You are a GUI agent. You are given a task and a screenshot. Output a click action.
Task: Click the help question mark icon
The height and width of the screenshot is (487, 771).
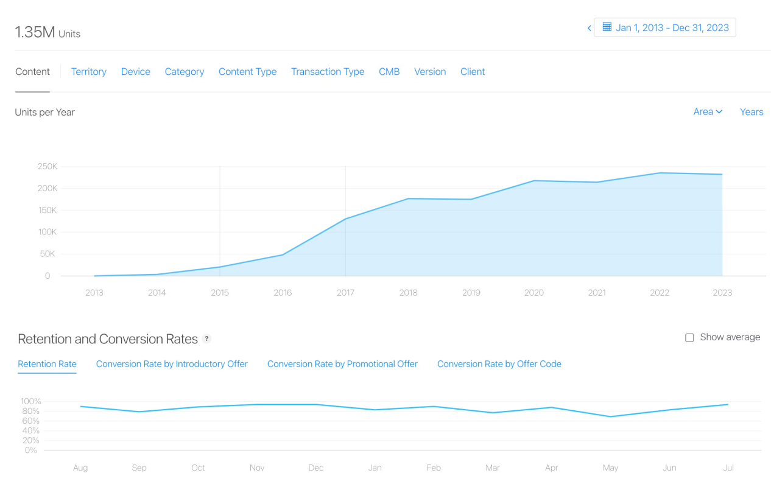coord(207,339)
